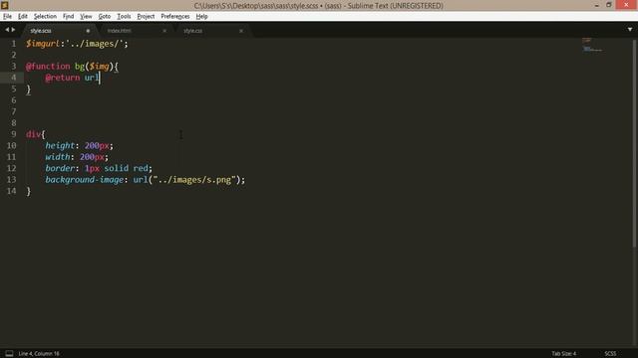
Task: Click Line 4, Column 16 status text
Action: [39, 354]
